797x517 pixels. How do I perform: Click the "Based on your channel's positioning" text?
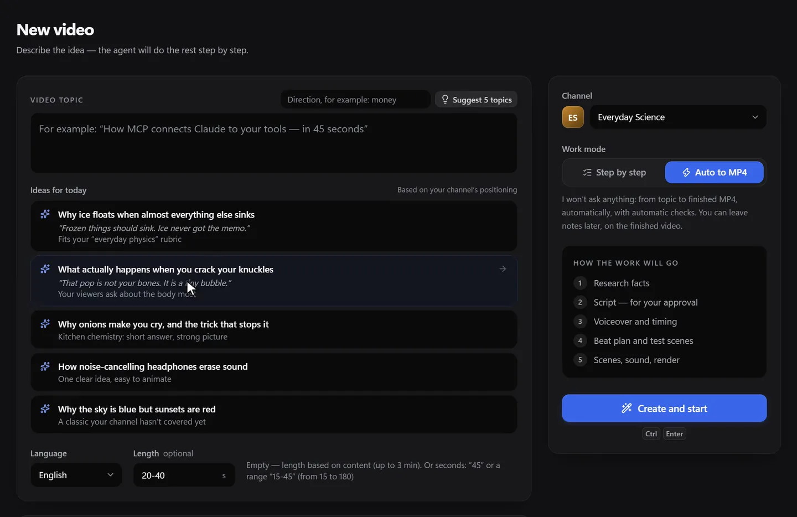457,190
